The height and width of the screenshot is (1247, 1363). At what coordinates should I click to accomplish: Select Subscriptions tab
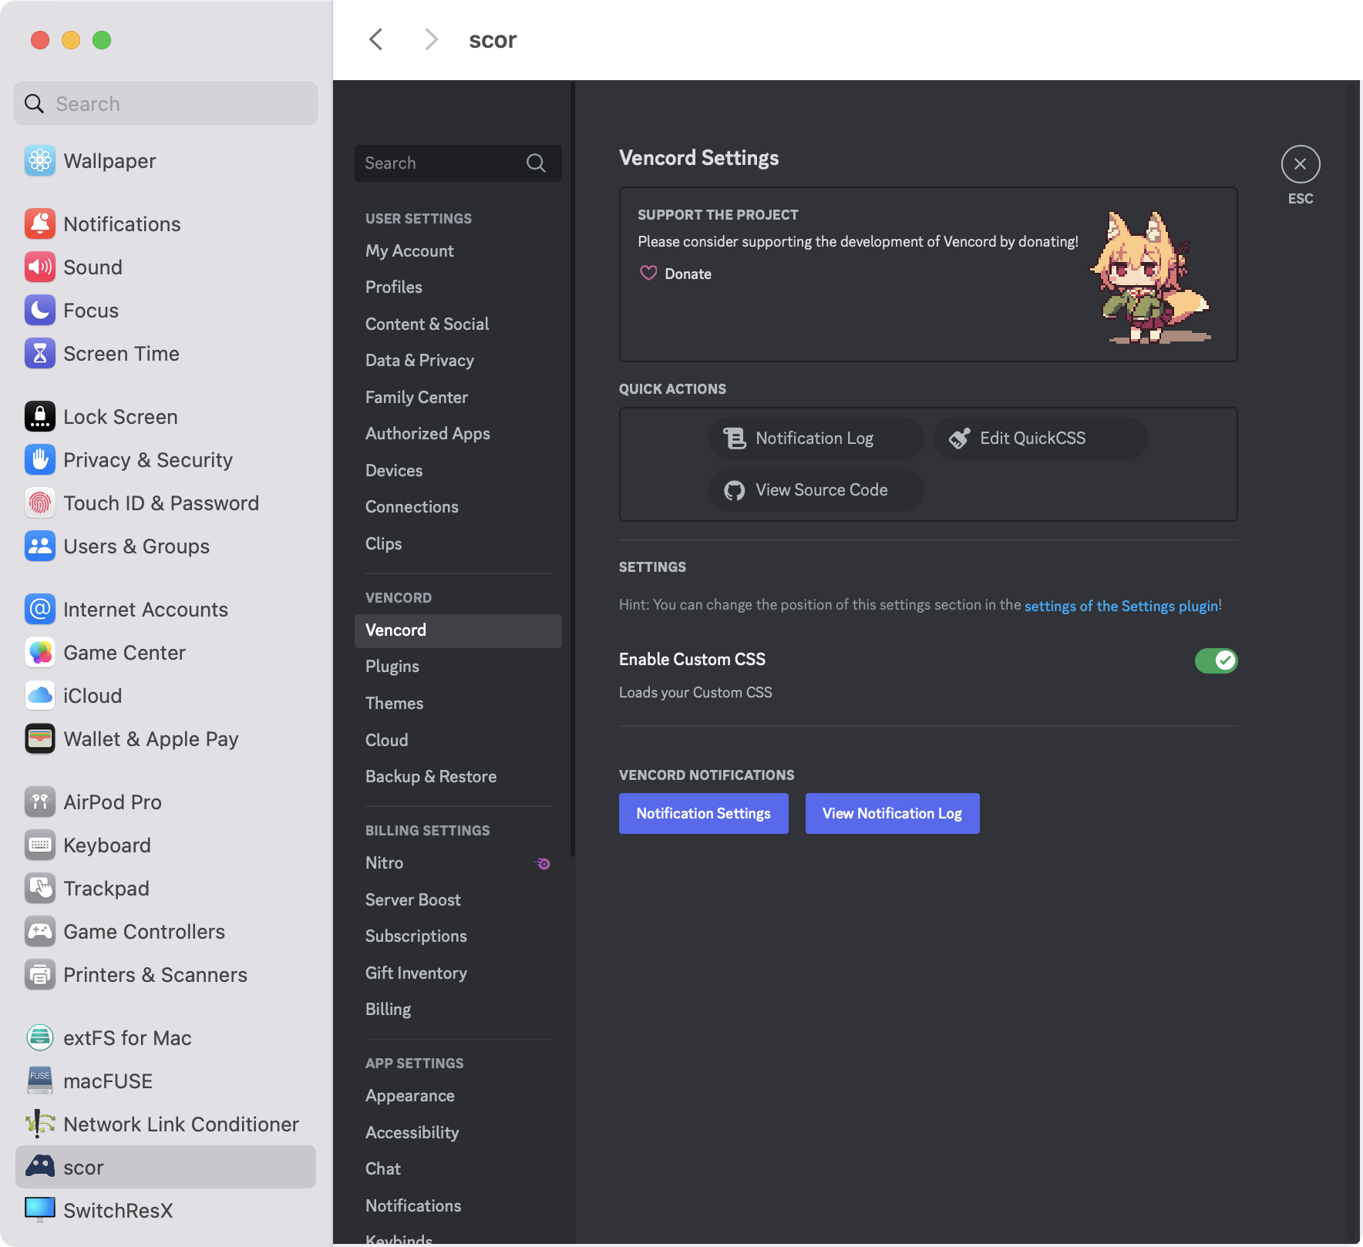coord(458,936)
